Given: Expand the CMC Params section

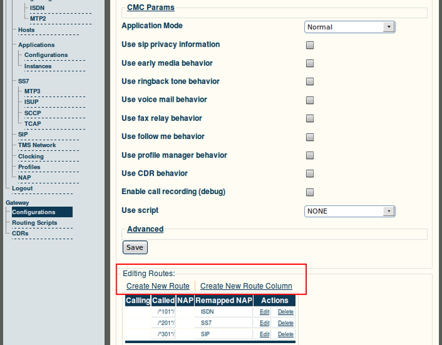Looking at the screenshot, I should pyautogui.click(x=150, y=8).
